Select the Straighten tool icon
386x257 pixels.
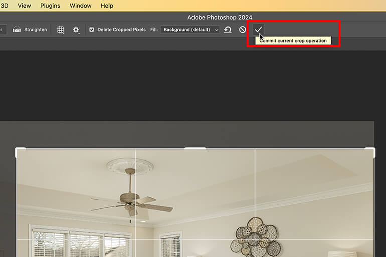pyautogui.click(x=17, y=29)
